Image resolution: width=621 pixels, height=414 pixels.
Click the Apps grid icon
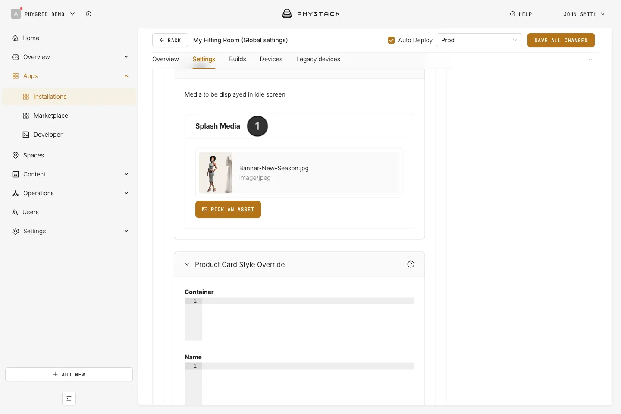[x=16, y=76]
